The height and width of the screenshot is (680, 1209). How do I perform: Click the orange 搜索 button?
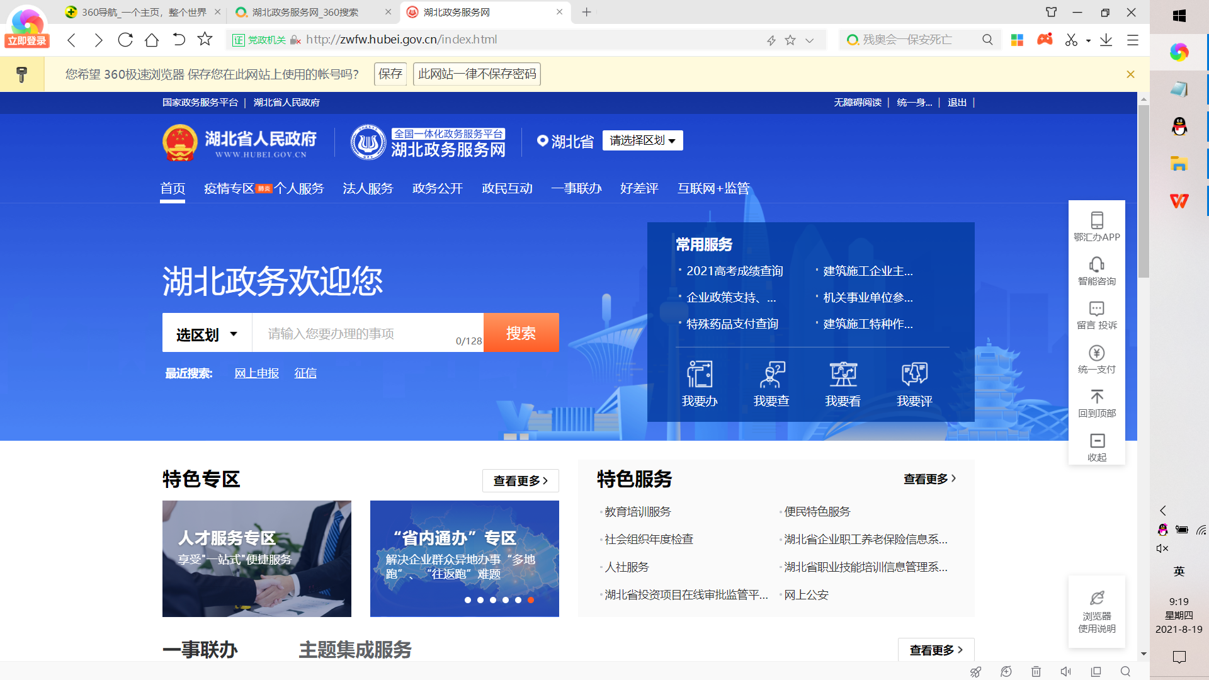[x=521, y=333]
